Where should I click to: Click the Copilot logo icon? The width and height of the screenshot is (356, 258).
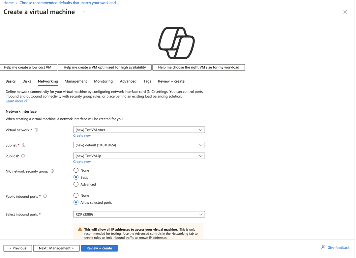[176, 43]
